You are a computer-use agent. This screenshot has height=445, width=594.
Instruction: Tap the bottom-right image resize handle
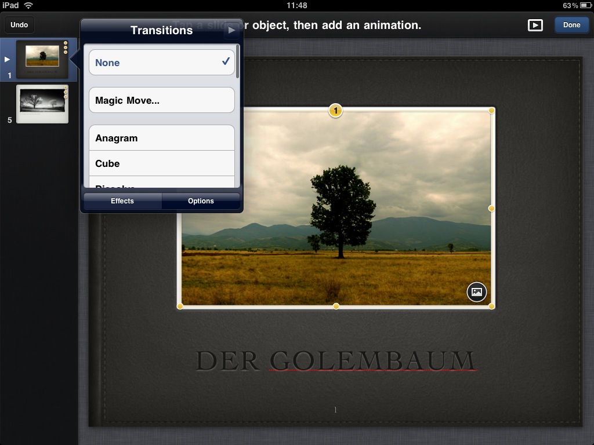click(x=491, y=306)
